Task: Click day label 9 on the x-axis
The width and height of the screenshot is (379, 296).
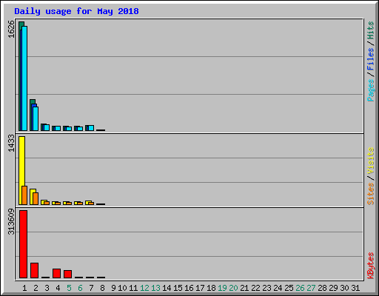Action: [113, 288]
